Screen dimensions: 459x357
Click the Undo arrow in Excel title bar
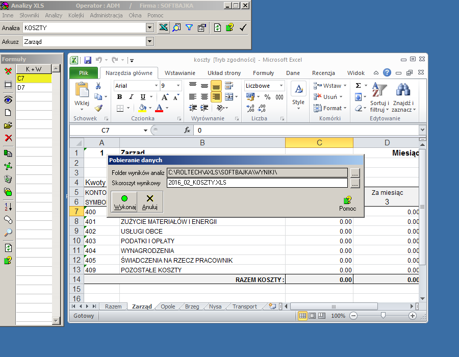click(x=98, y=60)
